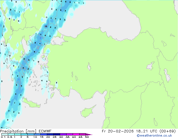178x138 pixels.
Task: Click the 'ECMWF' model label
Action: click(45, 131)
